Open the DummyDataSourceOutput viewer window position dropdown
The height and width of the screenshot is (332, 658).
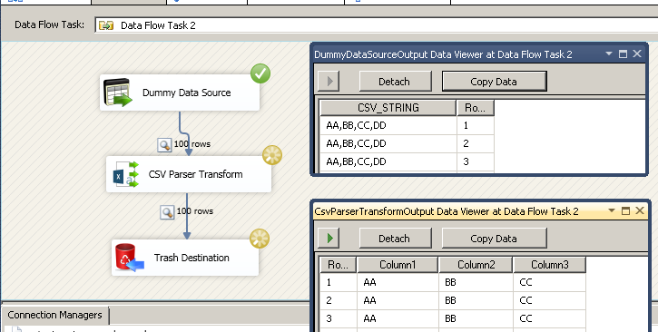coord(609,54)
